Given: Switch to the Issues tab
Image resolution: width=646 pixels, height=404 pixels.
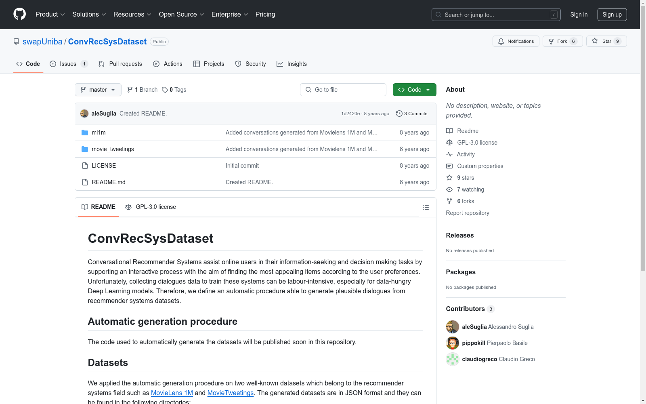Looking at the screenshot, I should point(69,64).
